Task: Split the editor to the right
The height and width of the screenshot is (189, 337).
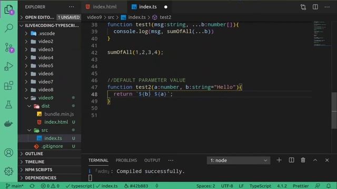Action: [x=315, y=7]
